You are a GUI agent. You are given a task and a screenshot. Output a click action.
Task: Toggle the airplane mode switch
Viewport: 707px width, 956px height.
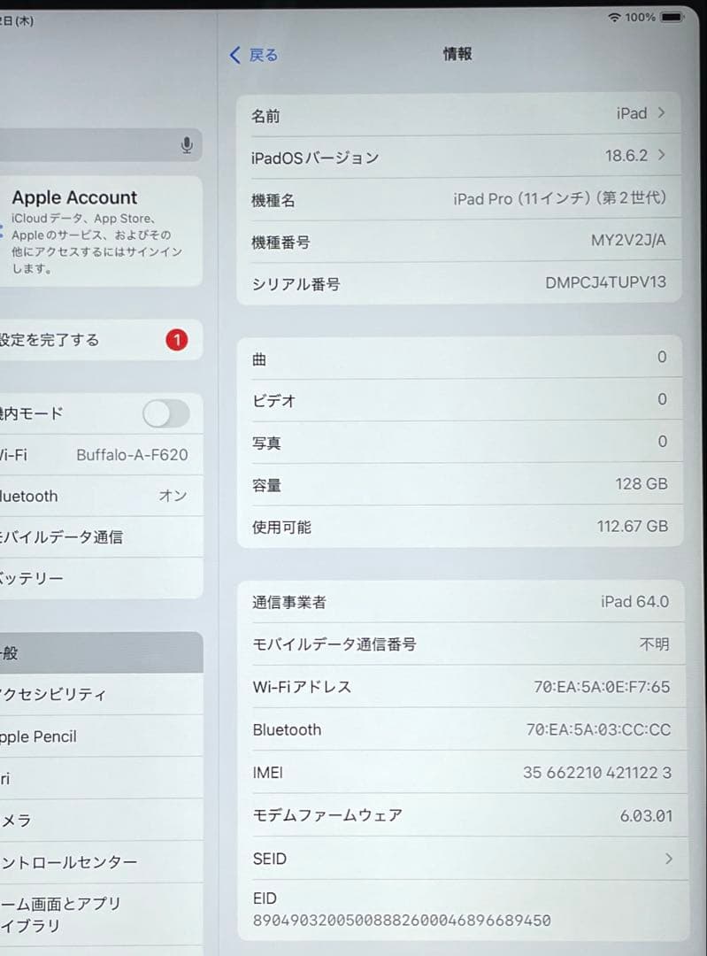[x=165, y=414]
